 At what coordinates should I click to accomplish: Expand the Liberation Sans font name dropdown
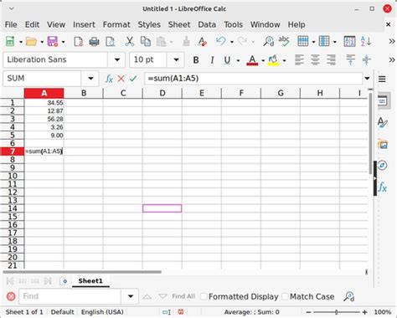point(117,59)
